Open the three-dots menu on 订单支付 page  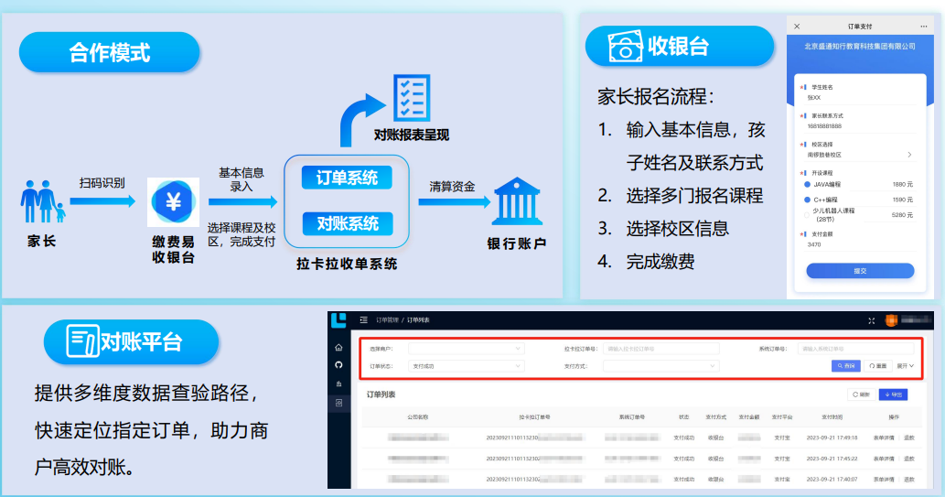point(923,27)
